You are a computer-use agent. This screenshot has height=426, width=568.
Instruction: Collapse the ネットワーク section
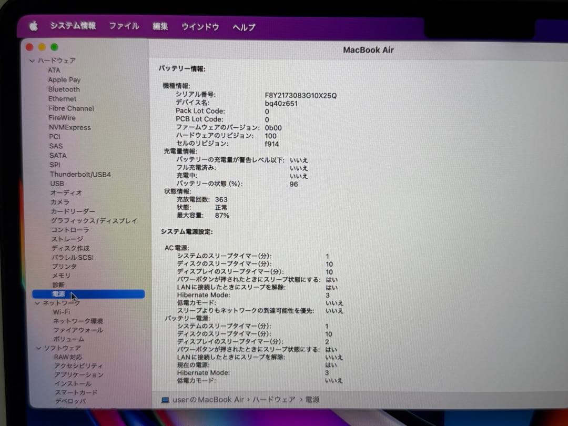point(37,303)
